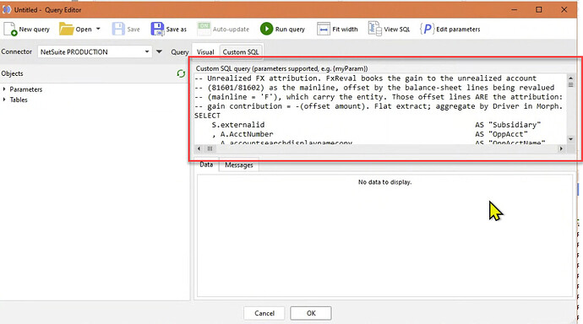
Task: Refresh the Objects list
Action: click(x=181, y=73)
